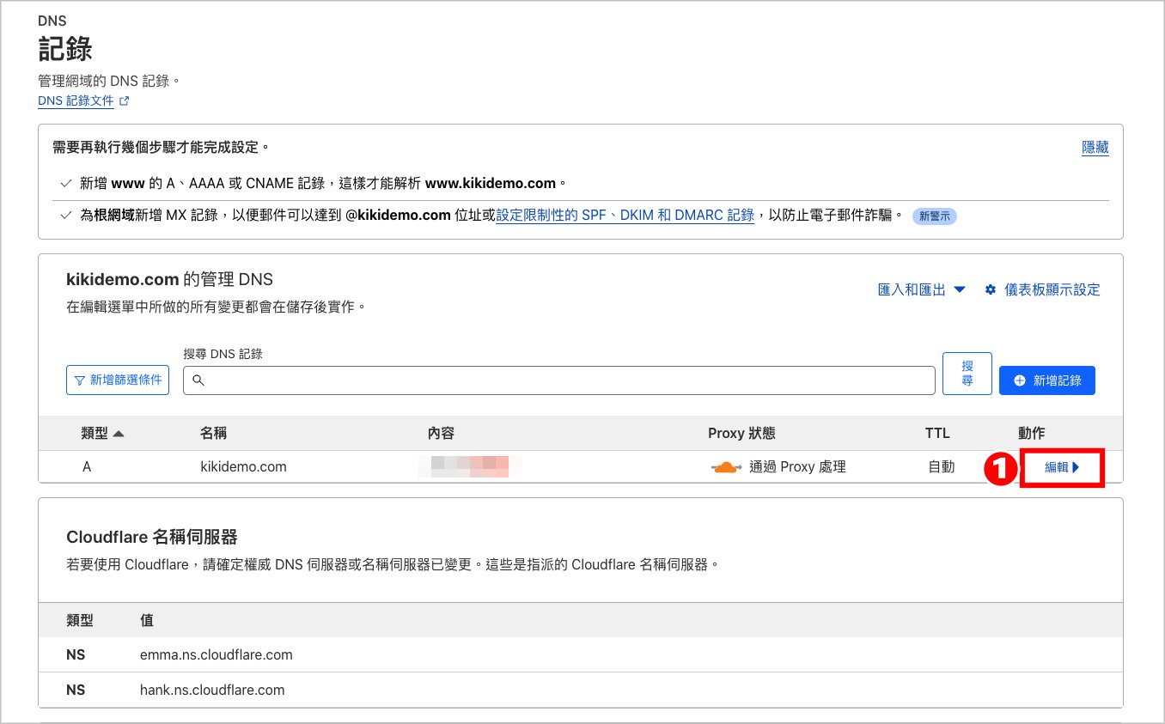
Task: Click the 內容 column header
Action: click(441, 433)
